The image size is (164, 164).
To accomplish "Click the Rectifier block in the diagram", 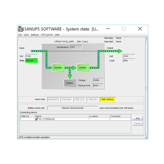I will 58,68.
